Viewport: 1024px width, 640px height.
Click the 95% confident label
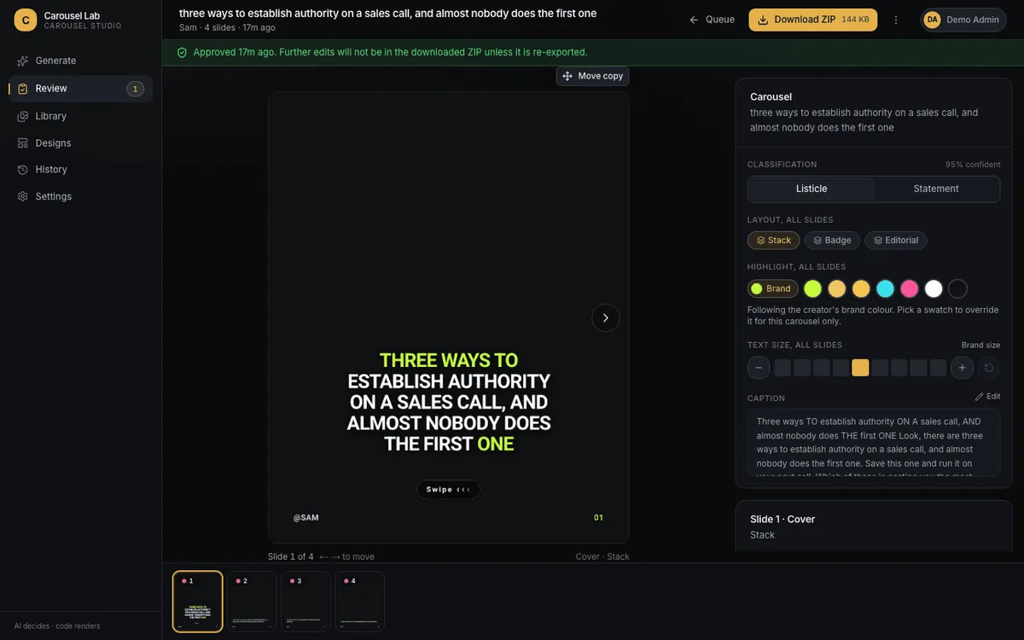[973, 165]
